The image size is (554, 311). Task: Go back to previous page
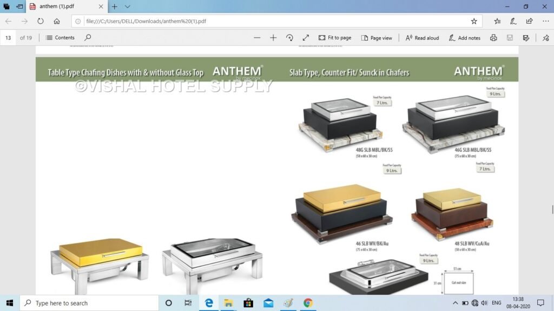(x=9, y=21)
